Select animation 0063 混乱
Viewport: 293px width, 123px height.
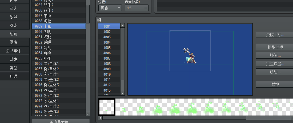click(x=59, y=48)
